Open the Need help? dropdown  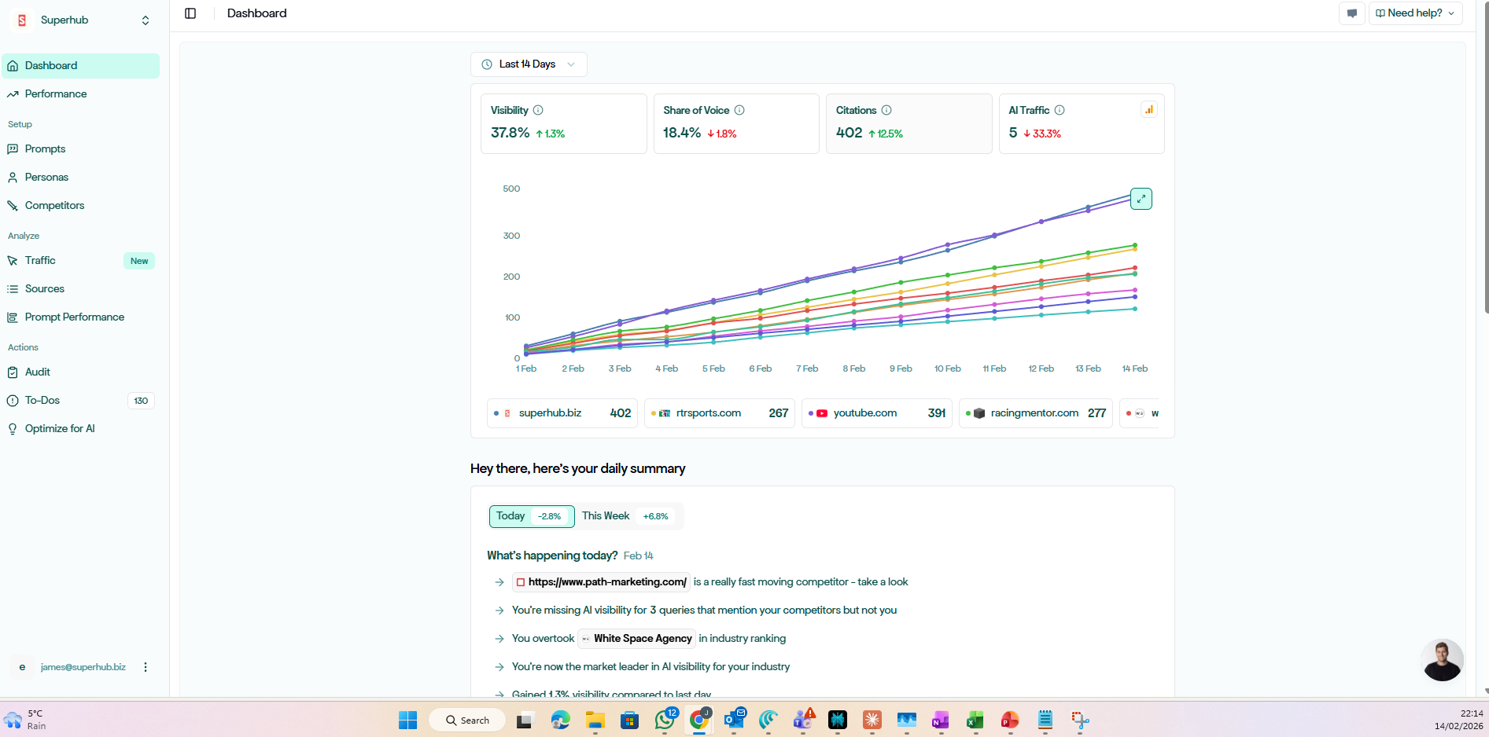pos(1416,13)
